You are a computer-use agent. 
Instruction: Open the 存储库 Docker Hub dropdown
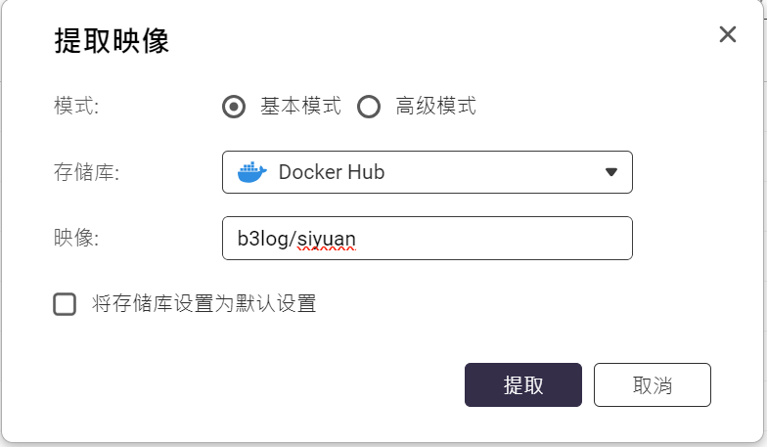pyautogui.click(x=427, y=172)
